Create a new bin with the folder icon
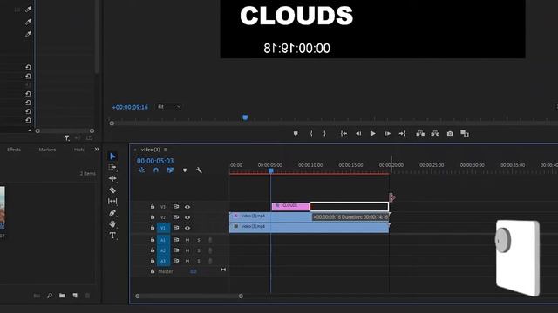 (62, 296)
